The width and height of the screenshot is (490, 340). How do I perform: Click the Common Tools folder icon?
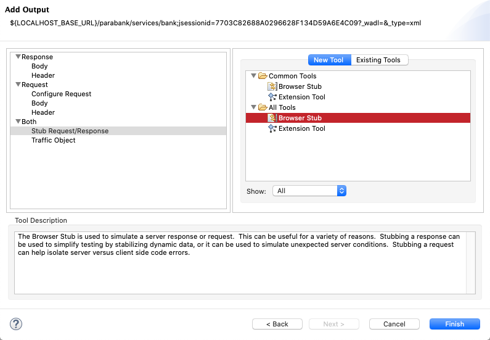(263, 76)
